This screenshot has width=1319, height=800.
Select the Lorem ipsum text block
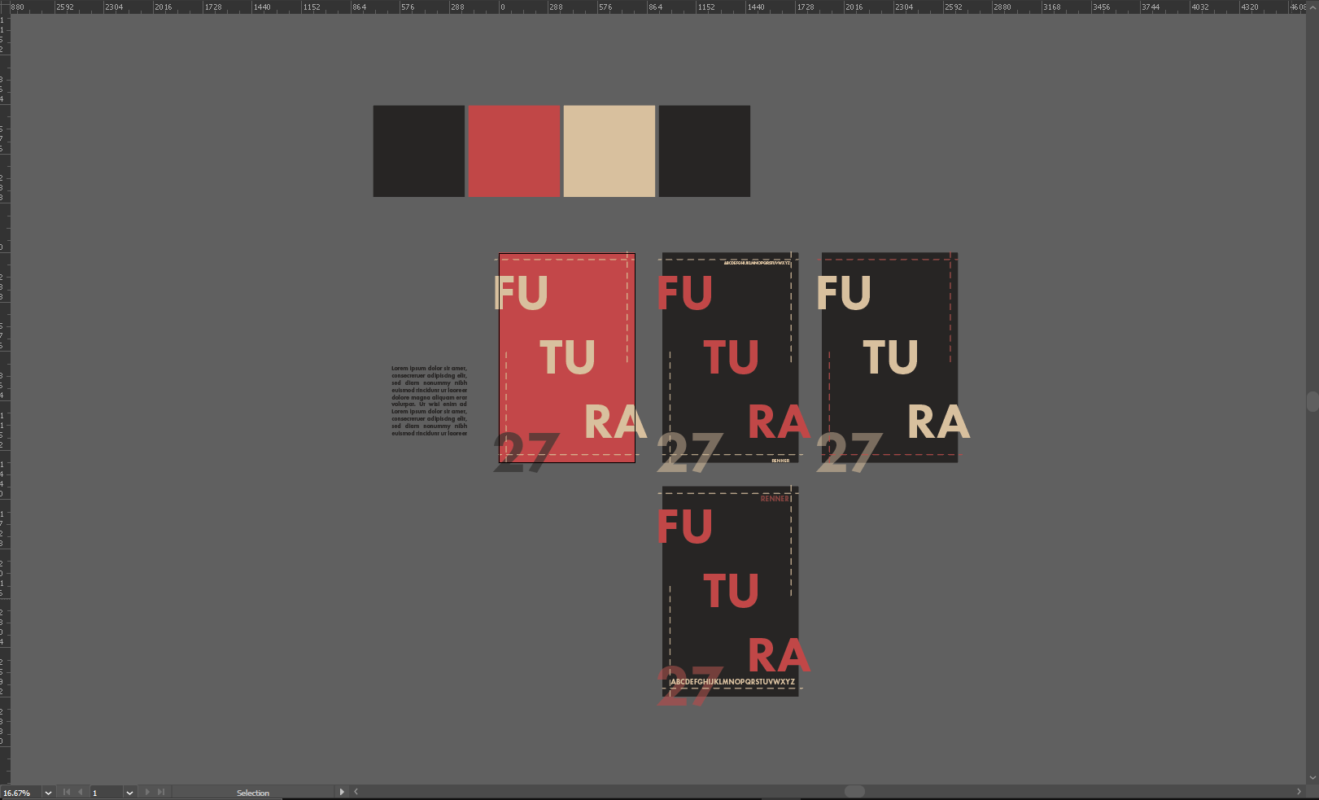click(x=429, y=401)
